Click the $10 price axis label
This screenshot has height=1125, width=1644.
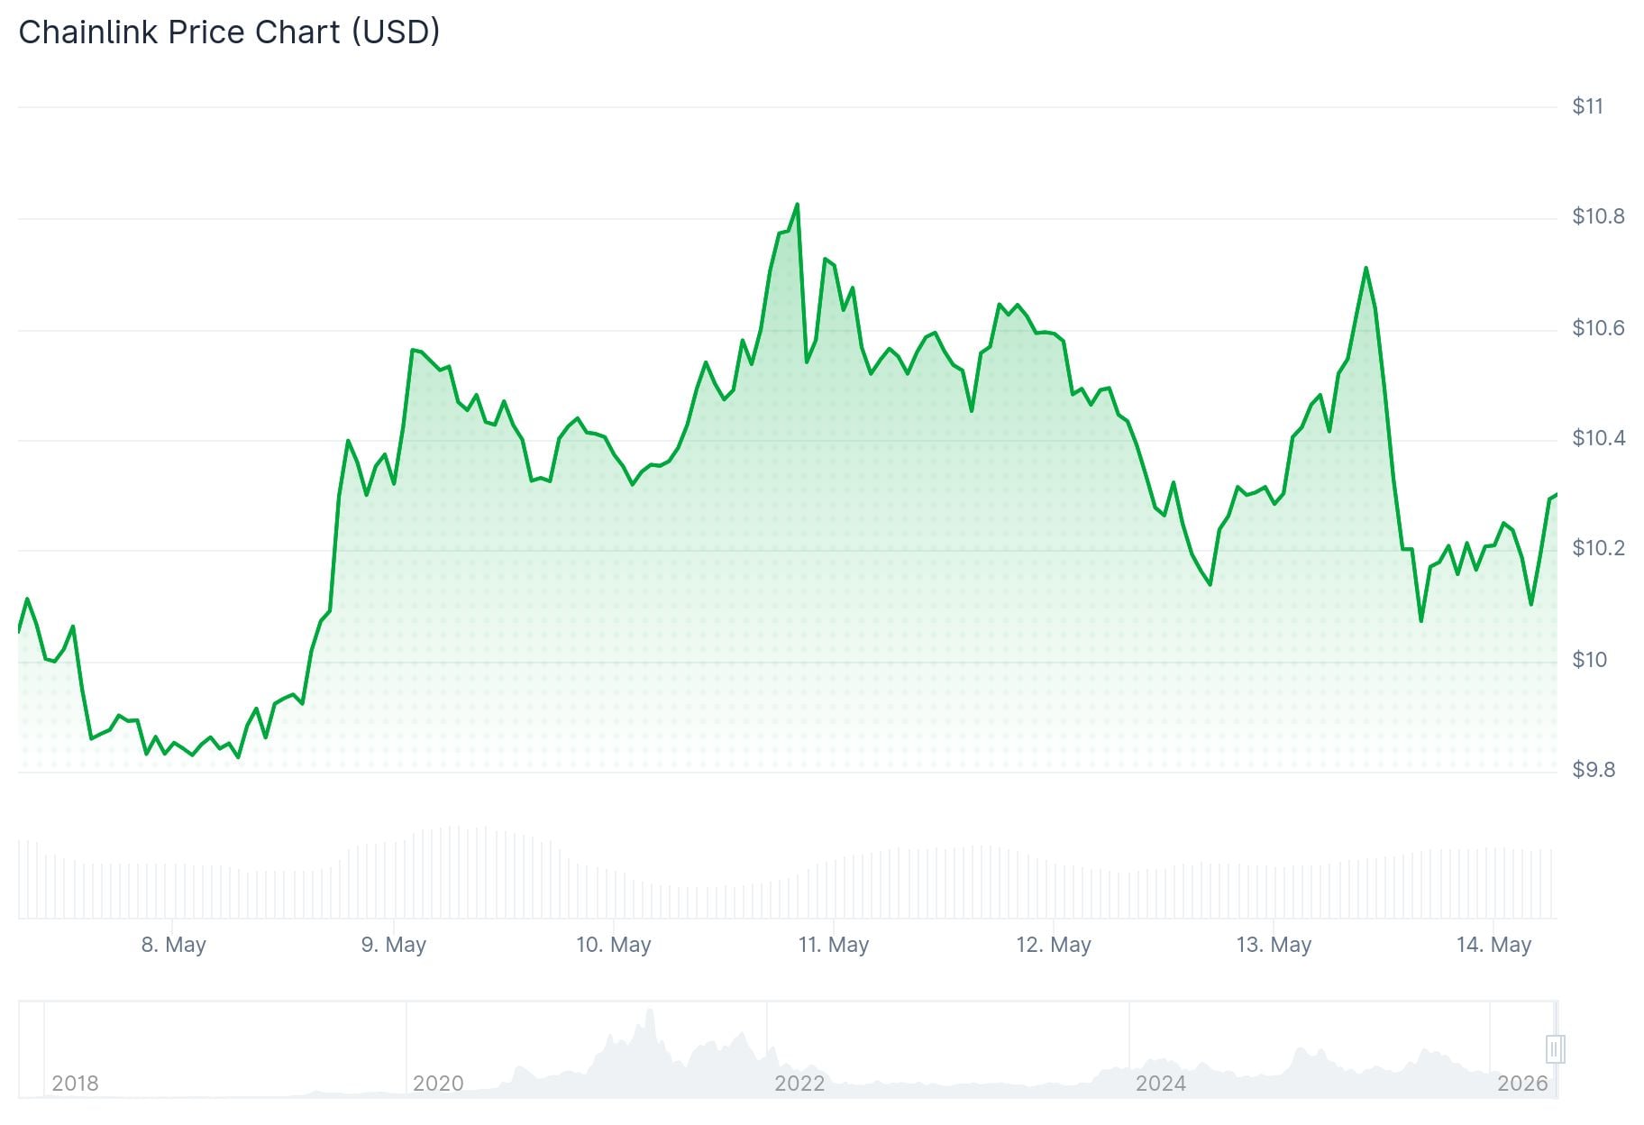(x=1590, y=660)
